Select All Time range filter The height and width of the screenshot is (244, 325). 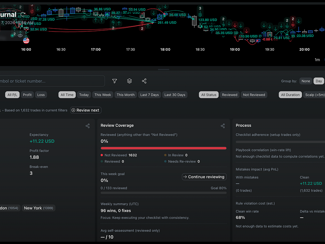point(67,95)
